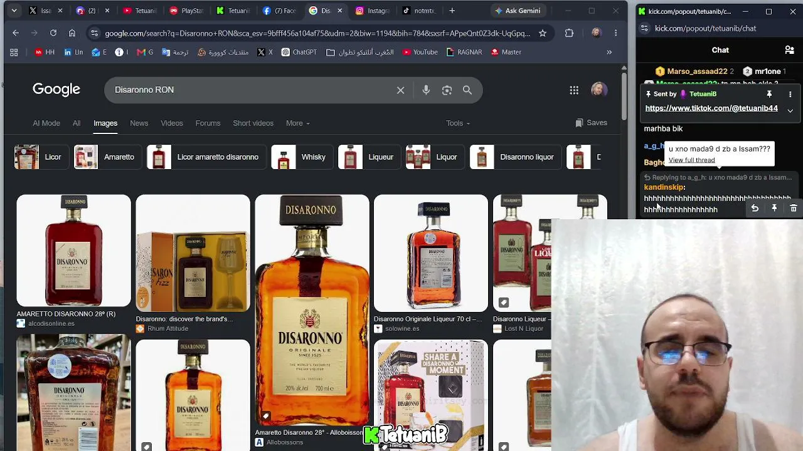Open the ChatGPT bookmark

click(299, 52)
